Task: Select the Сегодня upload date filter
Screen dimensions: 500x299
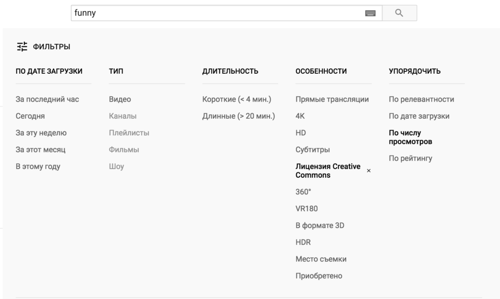Action: [x=30, y=116]
